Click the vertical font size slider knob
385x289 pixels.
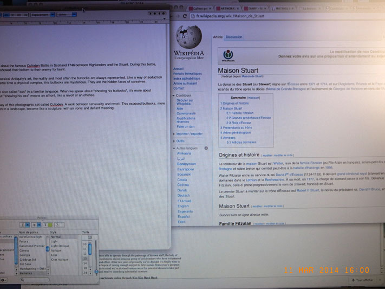[x=96, y=272]
